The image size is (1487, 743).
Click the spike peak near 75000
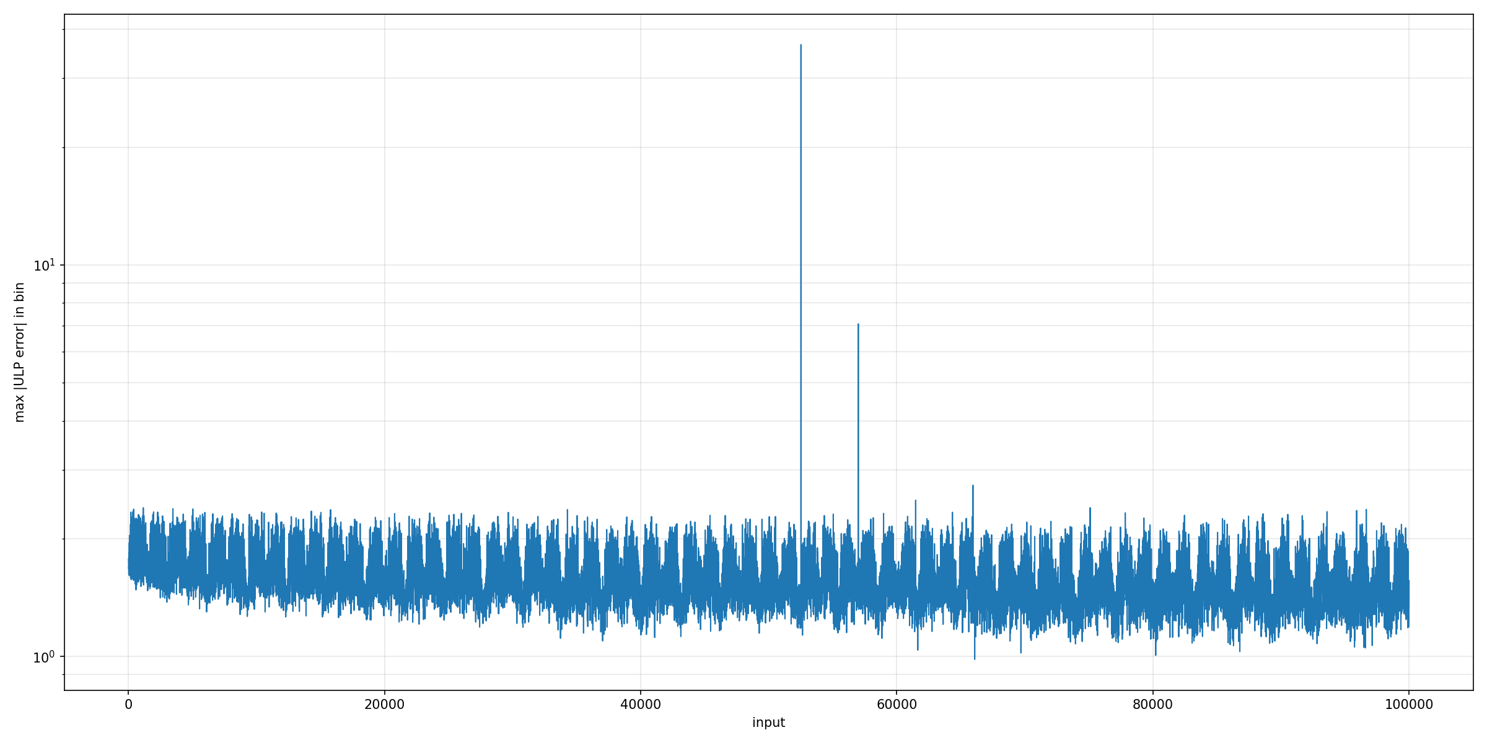pos(1090,509)
